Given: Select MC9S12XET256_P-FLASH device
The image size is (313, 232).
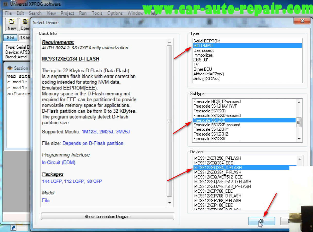Looking at the screenshot, I should pyautogui.click(x=245, y=158).
